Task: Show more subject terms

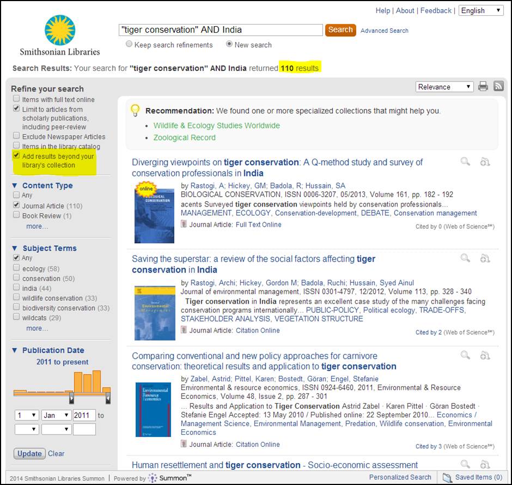Action: (x=37, y=328)
